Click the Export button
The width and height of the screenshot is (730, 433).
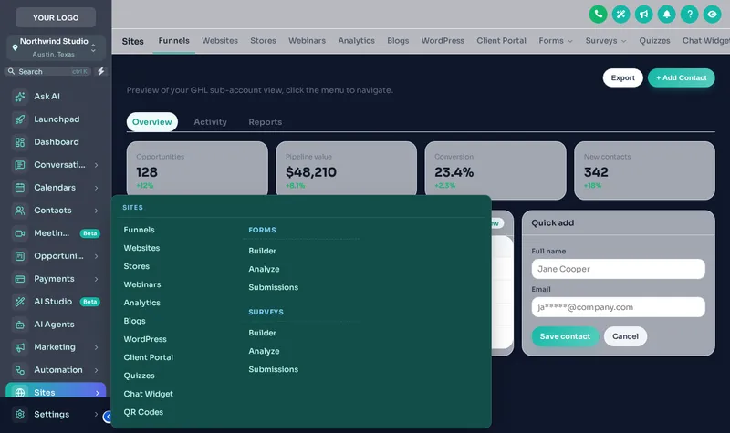(x=622, y=77)
